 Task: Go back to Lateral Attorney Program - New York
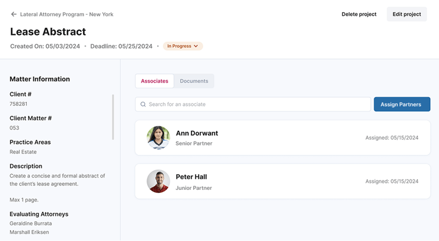pyautogui.click(x=67, y=14)
